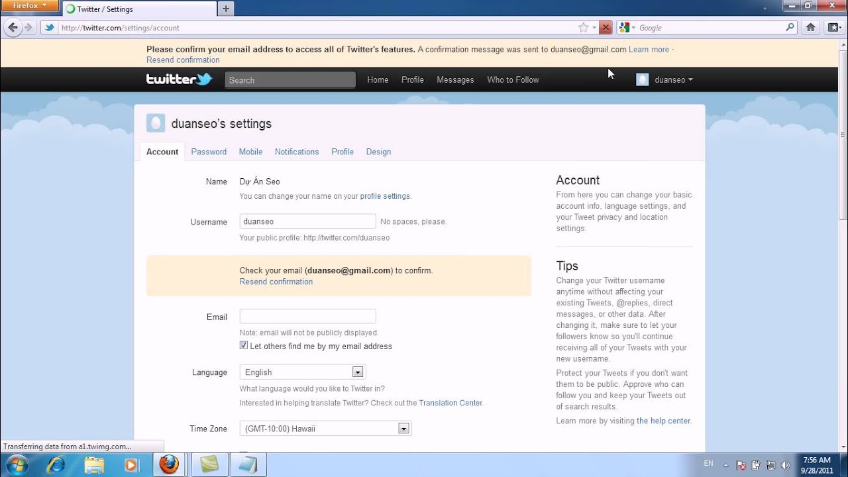Click the Username field
848x477 pixels.
tap(307, 221)
